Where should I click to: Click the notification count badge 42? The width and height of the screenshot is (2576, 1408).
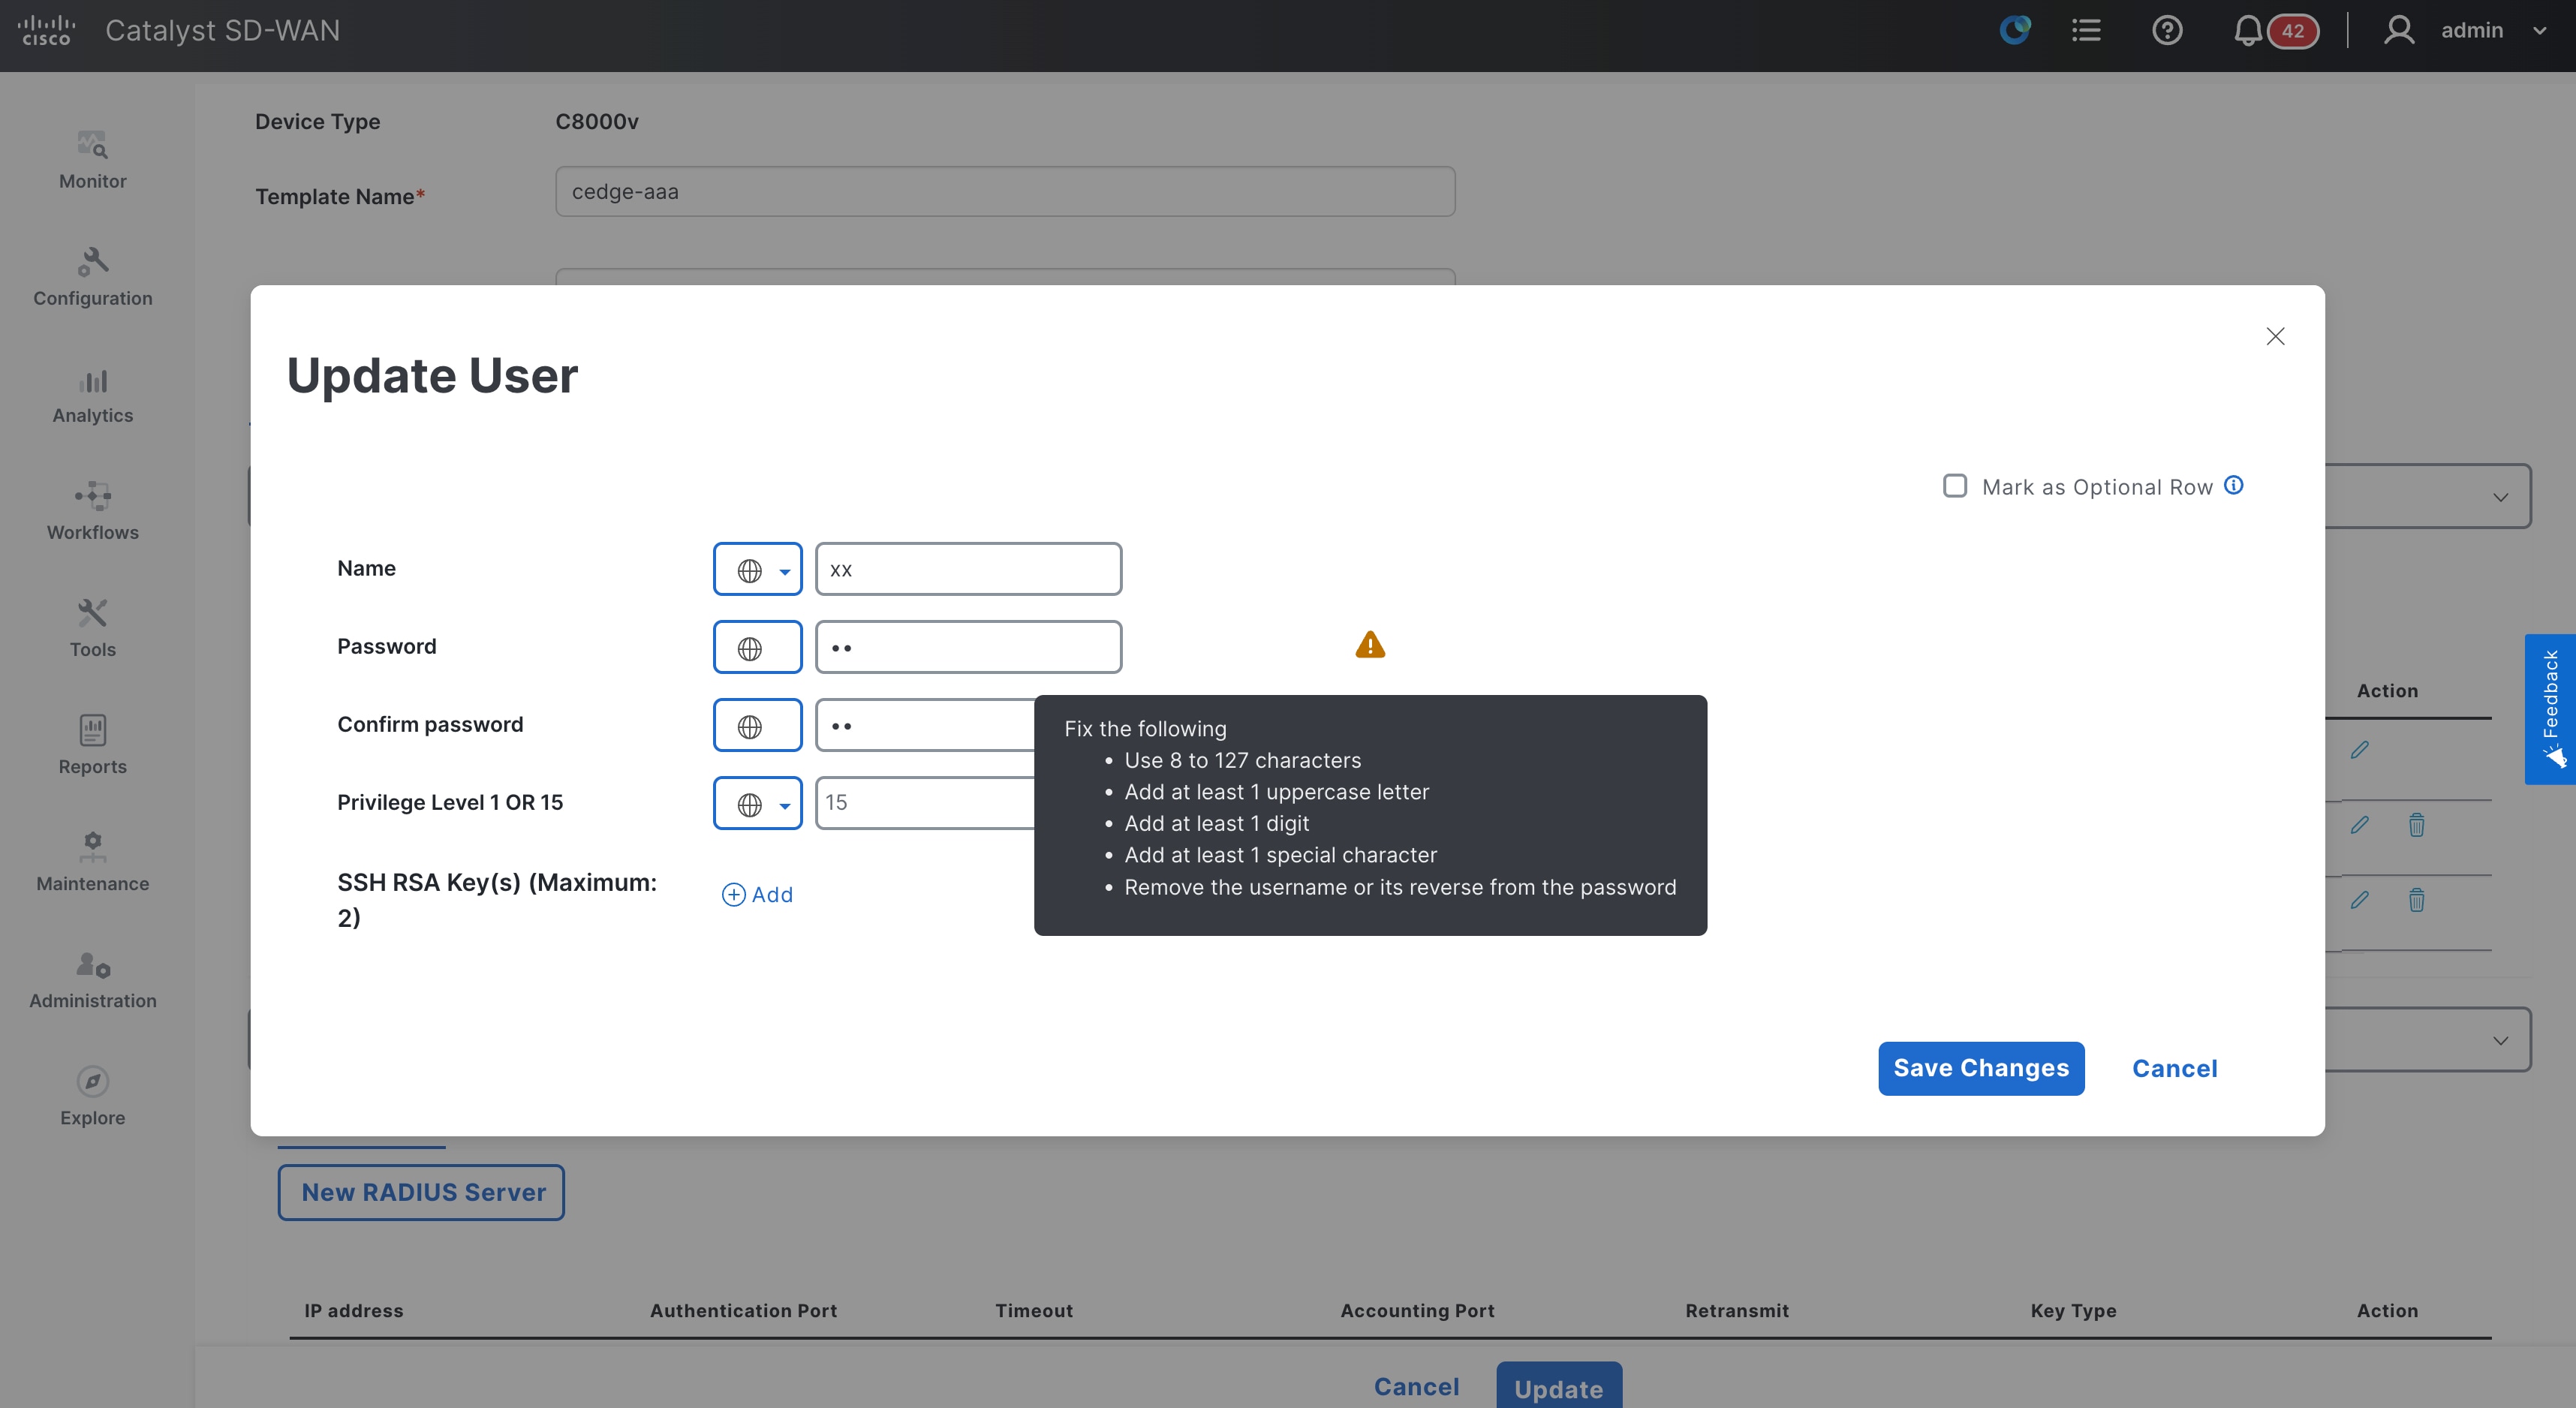point(2293,31)
